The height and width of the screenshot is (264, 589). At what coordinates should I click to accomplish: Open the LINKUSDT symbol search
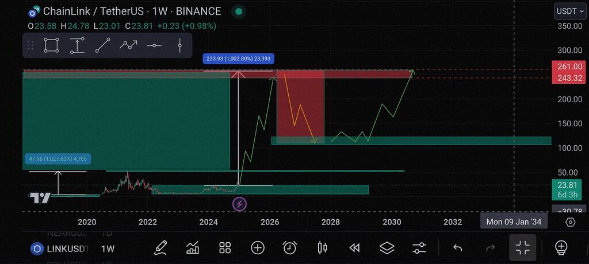point(60,249)
